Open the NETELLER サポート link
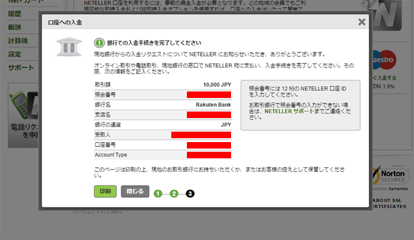 [289, 111]
